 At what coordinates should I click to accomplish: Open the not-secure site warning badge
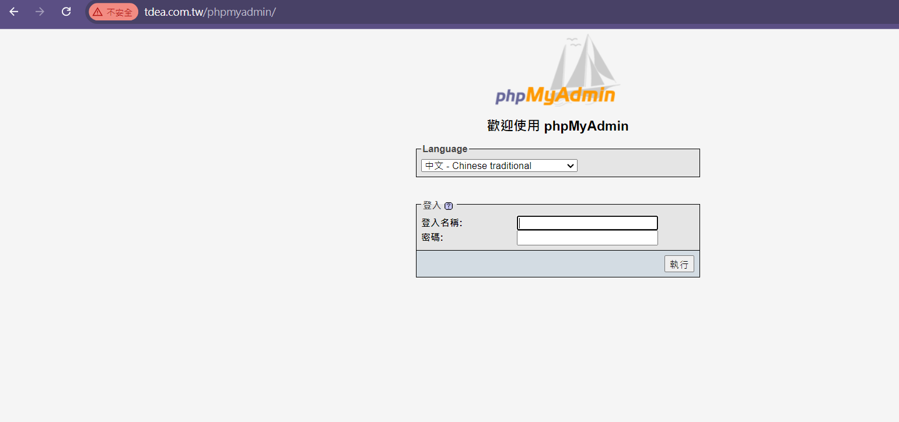point(113,12)
